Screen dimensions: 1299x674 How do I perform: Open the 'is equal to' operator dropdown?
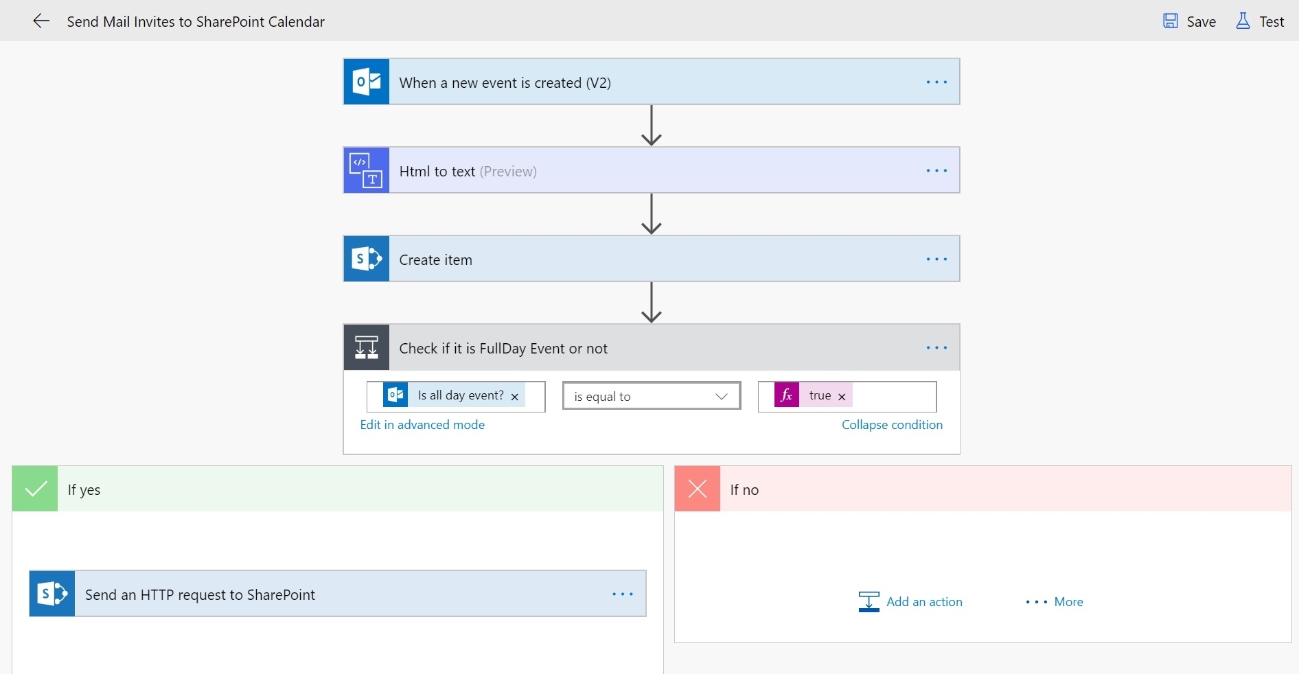[652, 396]
